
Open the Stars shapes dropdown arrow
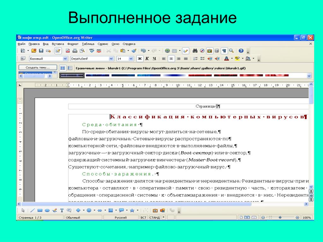(x=138, y=210)
